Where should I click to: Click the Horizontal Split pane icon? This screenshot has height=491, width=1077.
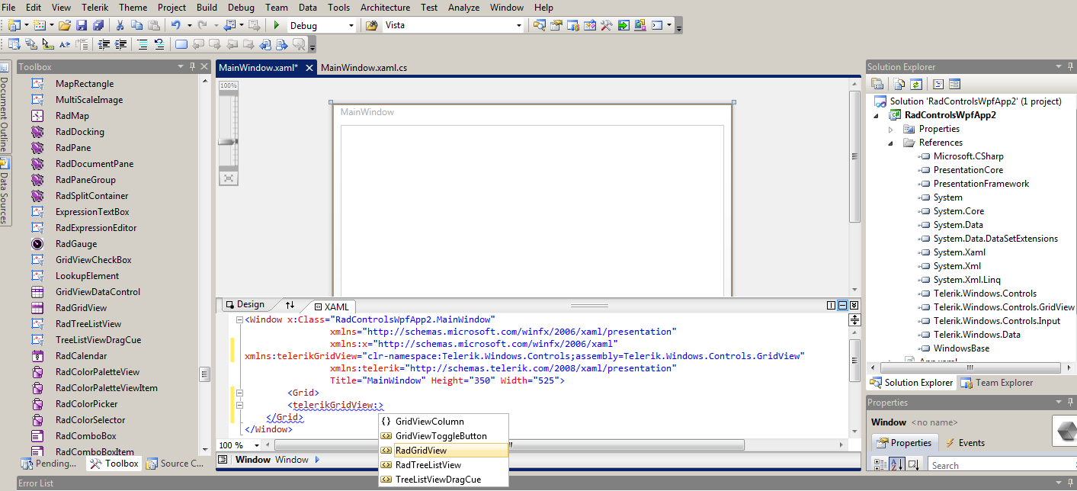click(842, 306)
